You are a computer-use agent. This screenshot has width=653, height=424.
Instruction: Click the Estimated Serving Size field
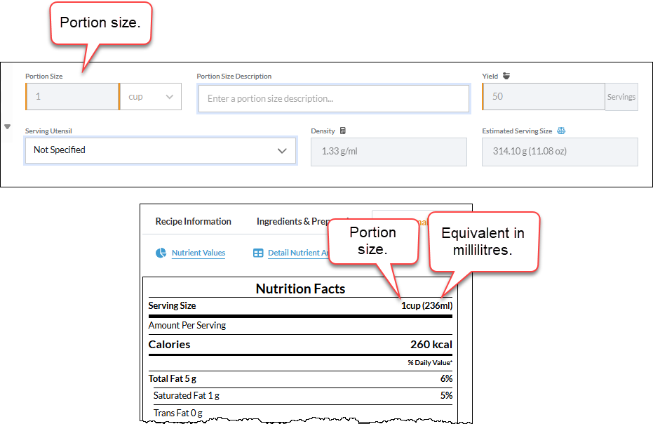pos(560,152)
